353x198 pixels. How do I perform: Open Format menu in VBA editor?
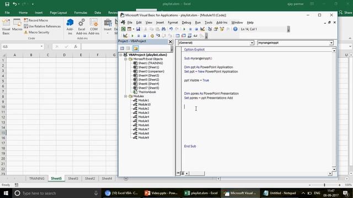(173, 23)
